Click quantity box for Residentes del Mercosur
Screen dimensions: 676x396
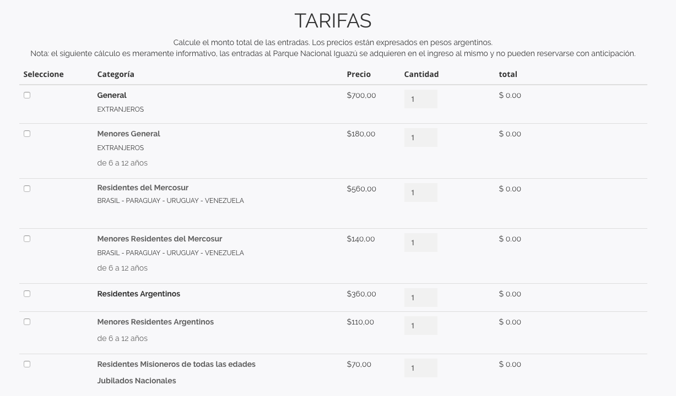click(x=421, y=193)
